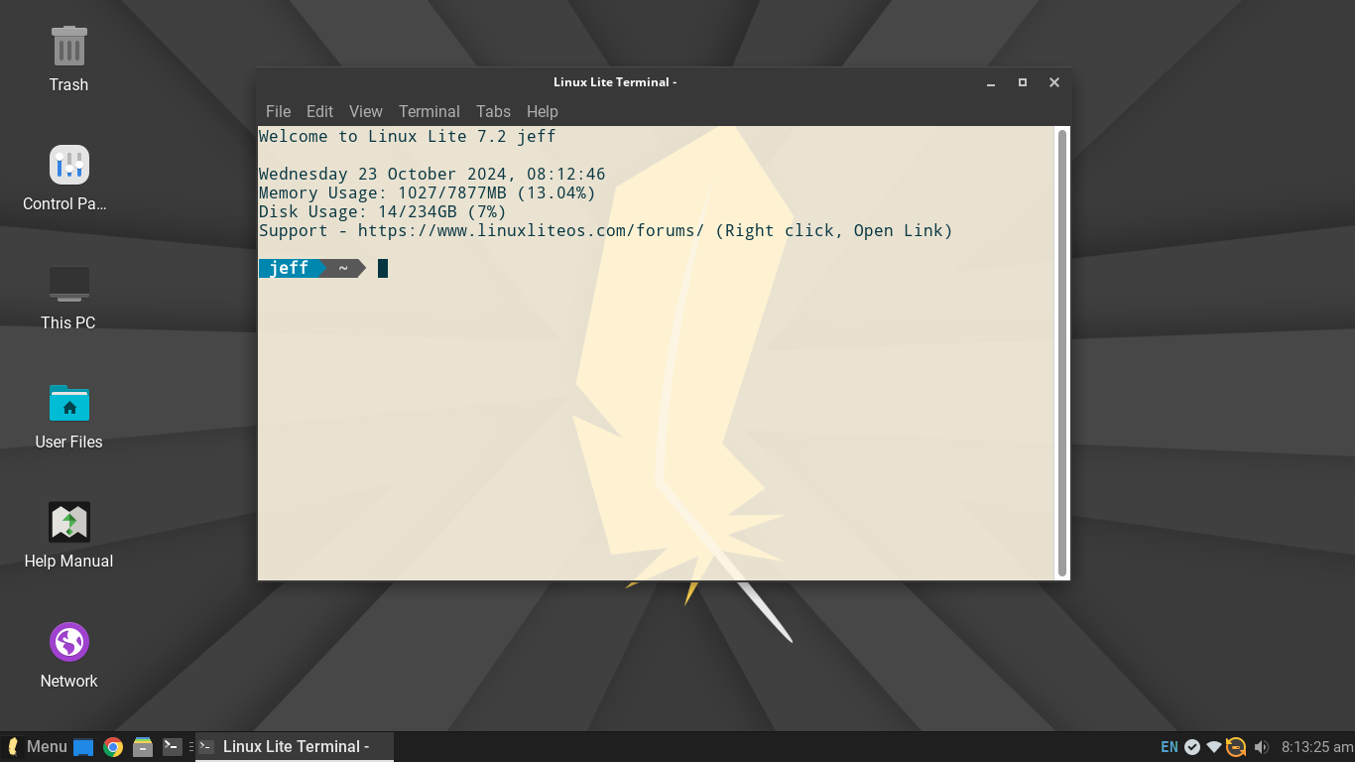The height and width of the screenshot is (762, 1355).
Task: Click the Show Desktop icon in the taskbar
Action: (83, 747)
